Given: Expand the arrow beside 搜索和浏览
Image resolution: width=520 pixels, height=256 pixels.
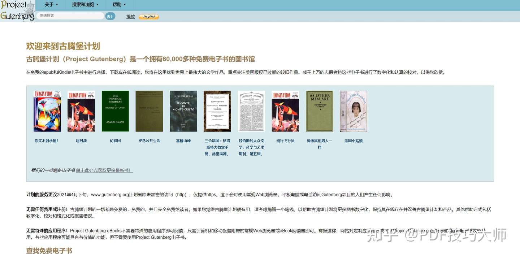Looking at the screenshot, I should pos(97,5).
